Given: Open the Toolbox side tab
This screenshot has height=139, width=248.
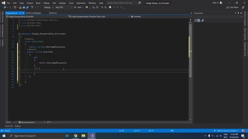Looking at the screenshot, I should click(x=3, y=43).
